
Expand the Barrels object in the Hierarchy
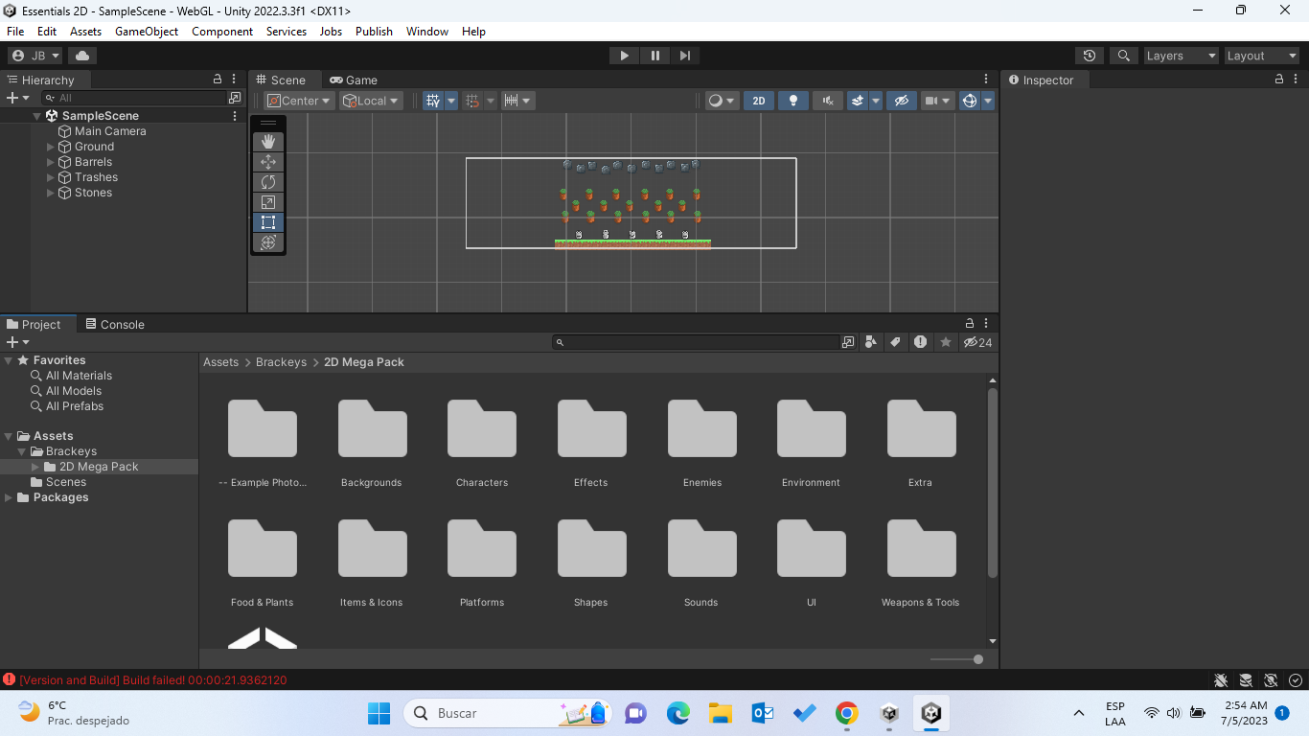[49, 162]
